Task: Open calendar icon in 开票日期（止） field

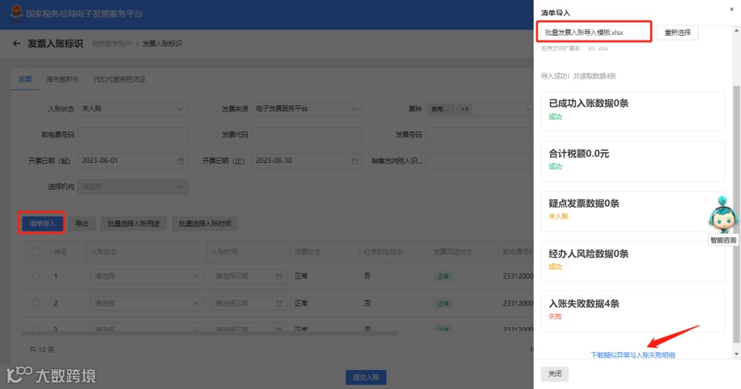Action: [x=355, y=161]
